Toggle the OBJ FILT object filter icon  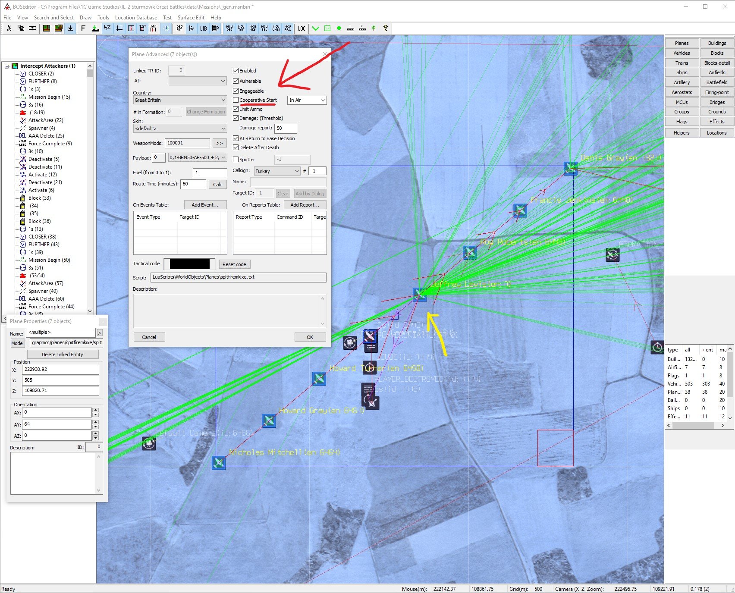pos(179,28)
